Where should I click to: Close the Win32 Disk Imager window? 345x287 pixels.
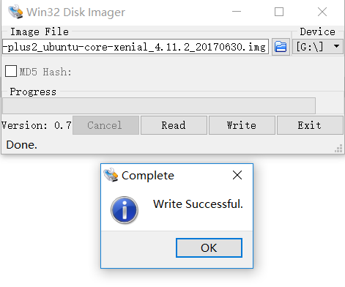coord(322,12)
